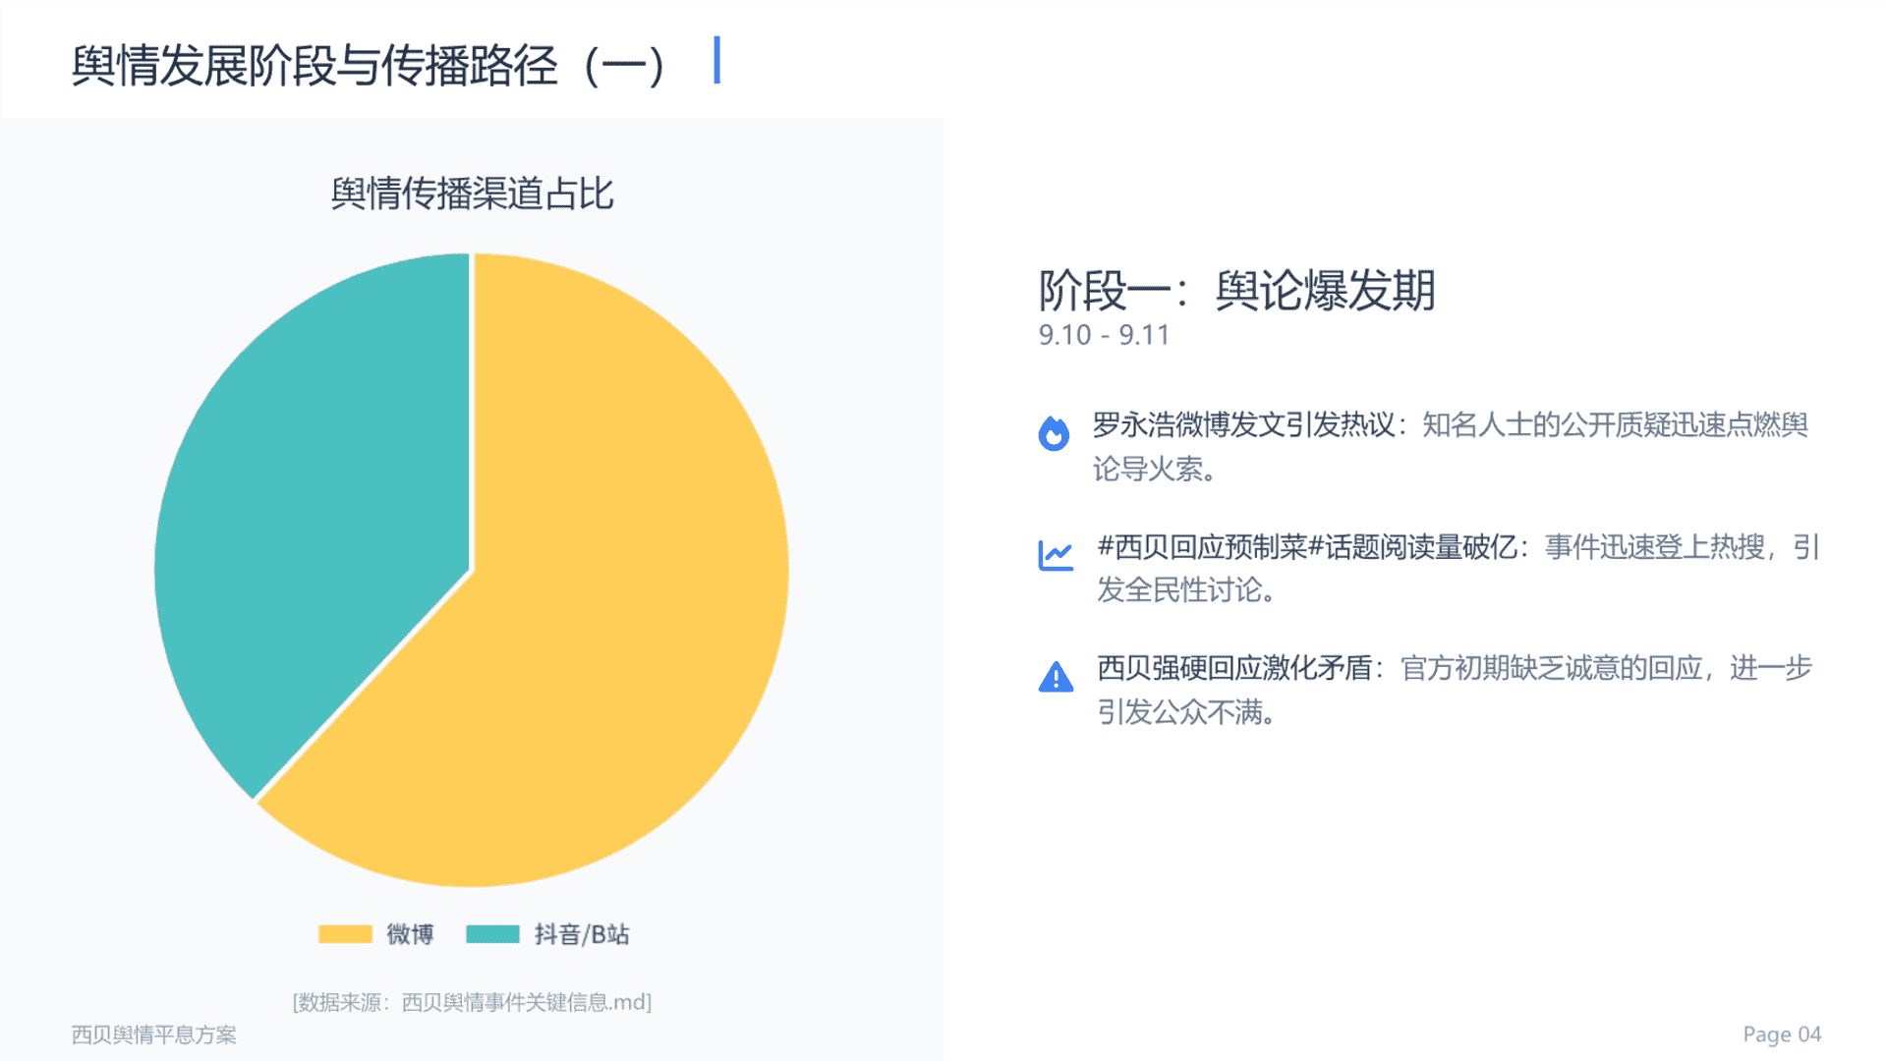1887x1061 pixels.
Task: Click the 西贝强硬回应激化矛盾 bullet text
Action: pyautogui.click(x=1234, y=669)
